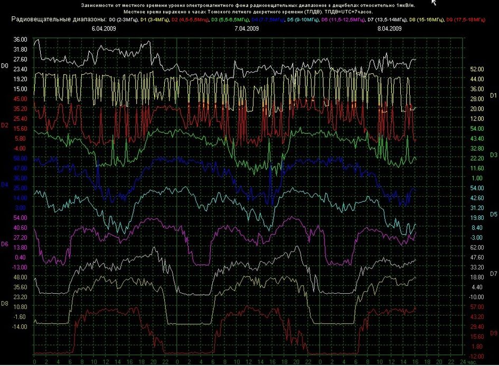Select the date label "7.04.2009"
The height and width of the screenshot is (366, 499).
[x=247, y=28]
